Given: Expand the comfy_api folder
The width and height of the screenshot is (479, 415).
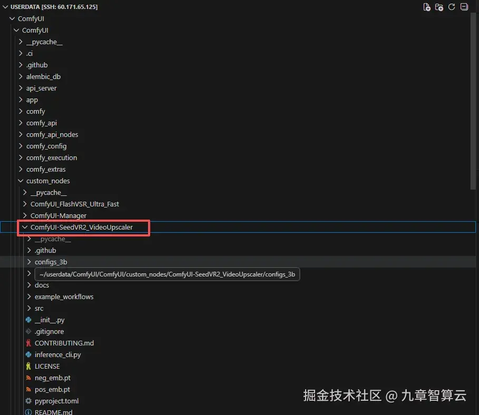Looking at the screenshot, I should 21,123.
